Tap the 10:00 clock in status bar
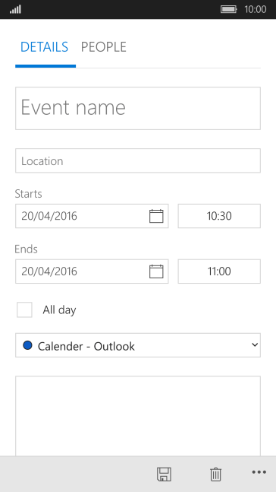 coord(256,9)
